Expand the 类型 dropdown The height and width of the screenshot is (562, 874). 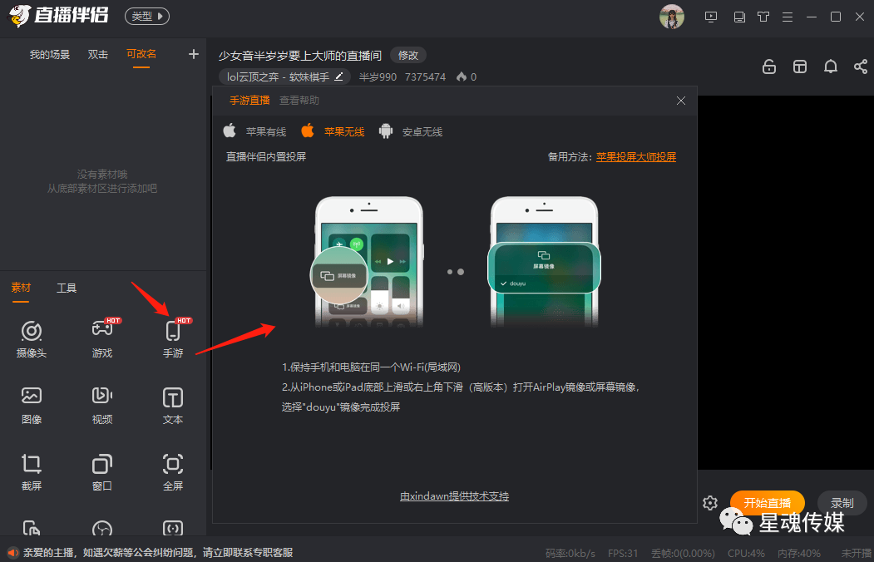(x=147, y=16)
